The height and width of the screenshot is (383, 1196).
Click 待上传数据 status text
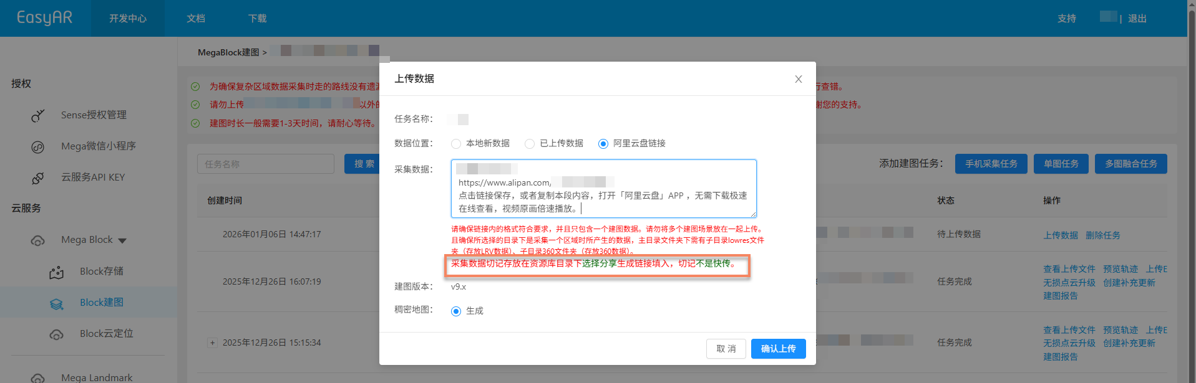coord(959,234)
